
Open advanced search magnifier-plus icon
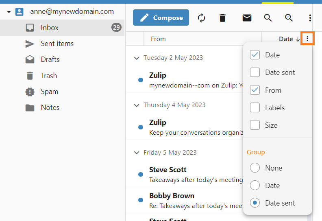(x=289, y=18)
